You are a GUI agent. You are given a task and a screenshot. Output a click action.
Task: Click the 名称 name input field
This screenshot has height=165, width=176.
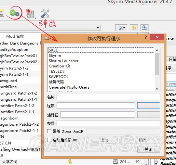[x=108, y=97]
